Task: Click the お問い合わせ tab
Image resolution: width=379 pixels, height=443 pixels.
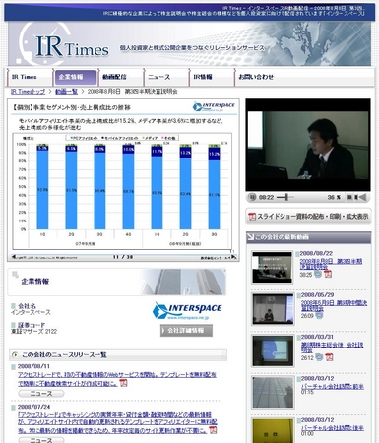Action: click(256, 77)
